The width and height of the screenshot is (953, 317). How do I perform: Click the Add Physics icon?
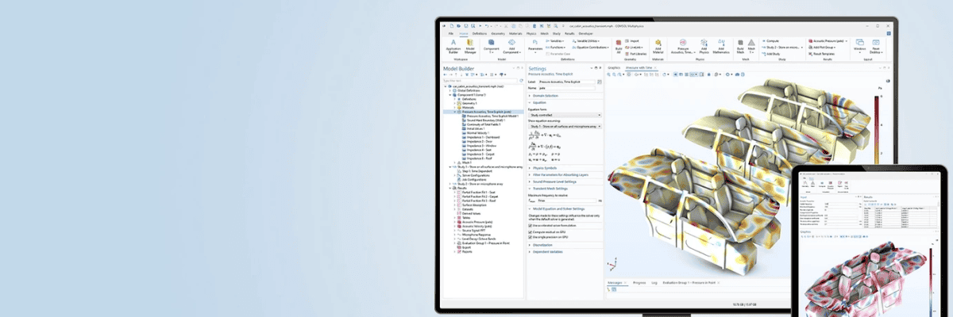(x=703, y=45)
